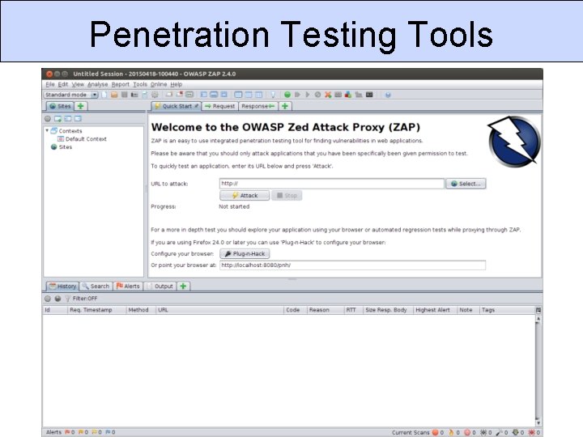Click the grey circle icon in the Sites panel
The image size is (583, 437).
click(x=48, y=119)
